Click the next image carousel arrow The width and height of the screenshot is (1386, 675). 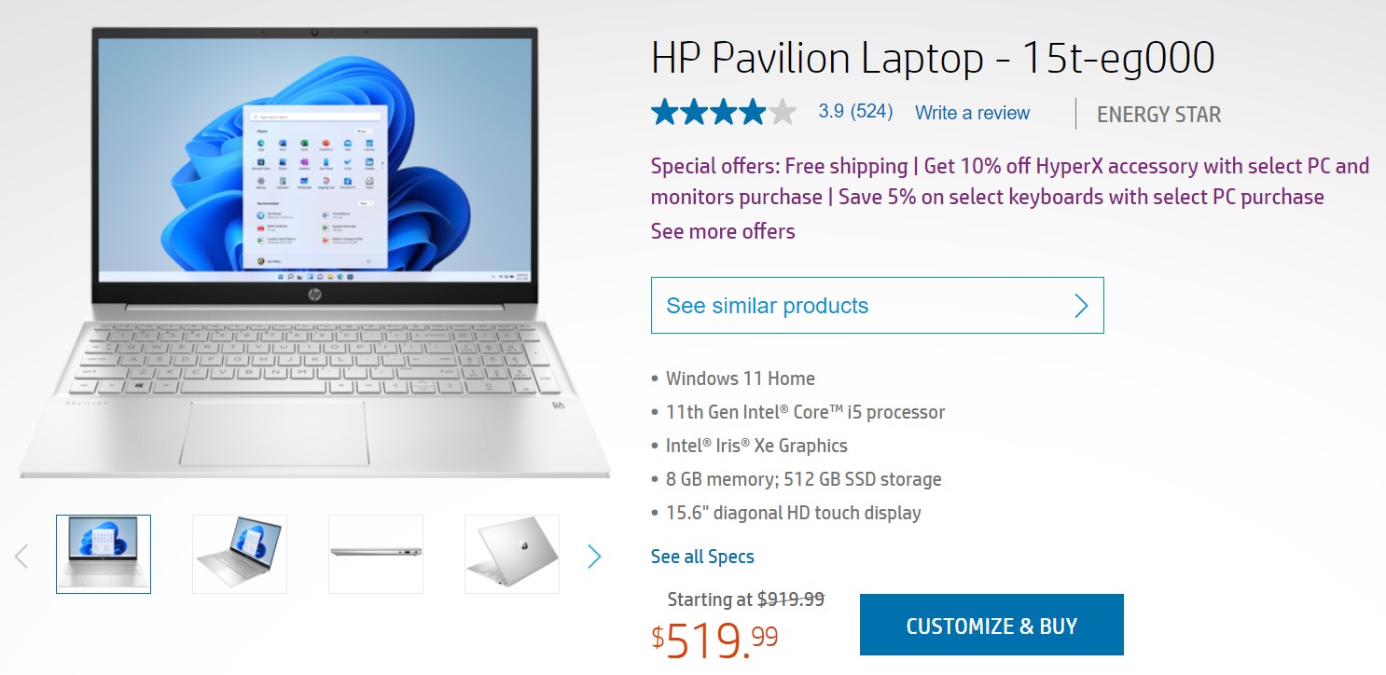pos(594,557)
